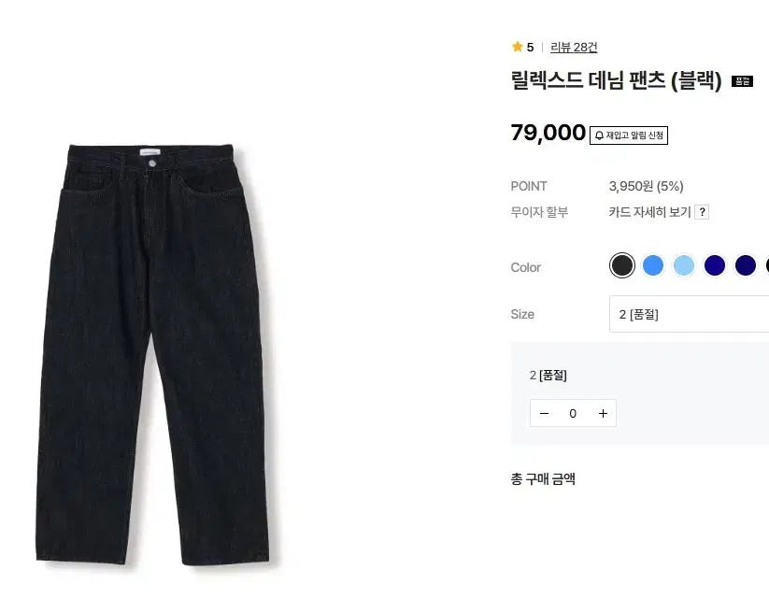Open 카드 자세히 보기 card details
769x612 pixels.
pyautogui.click(x=649, y=212)
